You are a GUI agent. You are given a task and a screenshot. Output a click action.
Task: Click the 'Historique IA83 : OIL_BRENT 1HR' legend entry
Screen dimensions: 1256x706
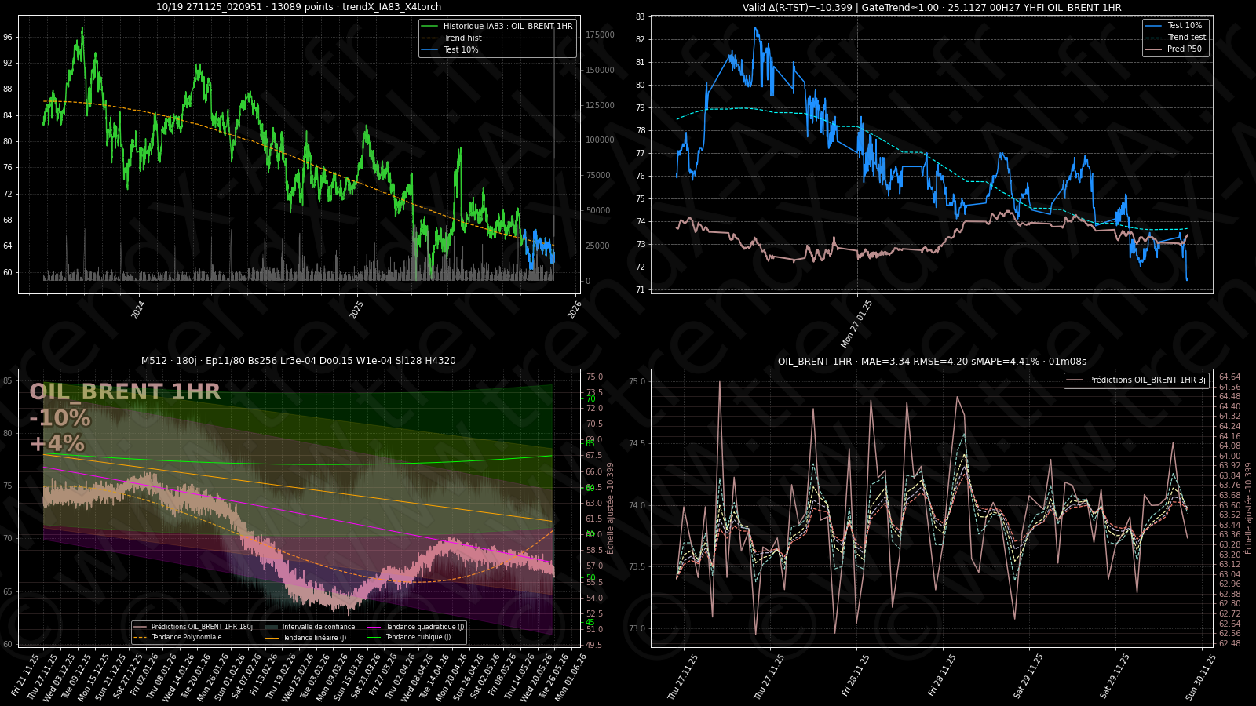coord(507,26)
